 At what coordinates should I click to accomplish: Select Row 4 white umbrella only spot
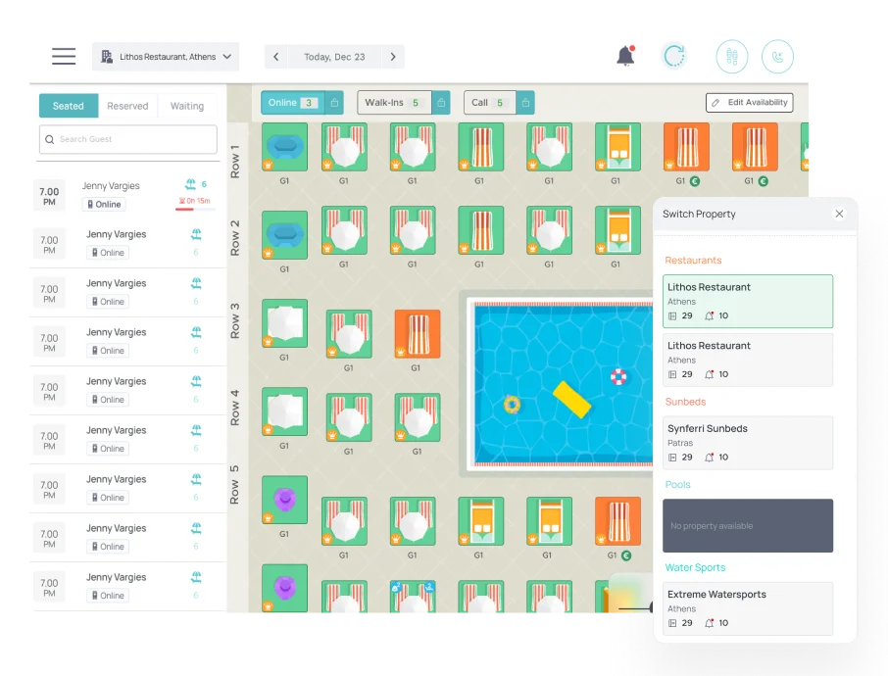pyautogui.click(x=284, y=411)
